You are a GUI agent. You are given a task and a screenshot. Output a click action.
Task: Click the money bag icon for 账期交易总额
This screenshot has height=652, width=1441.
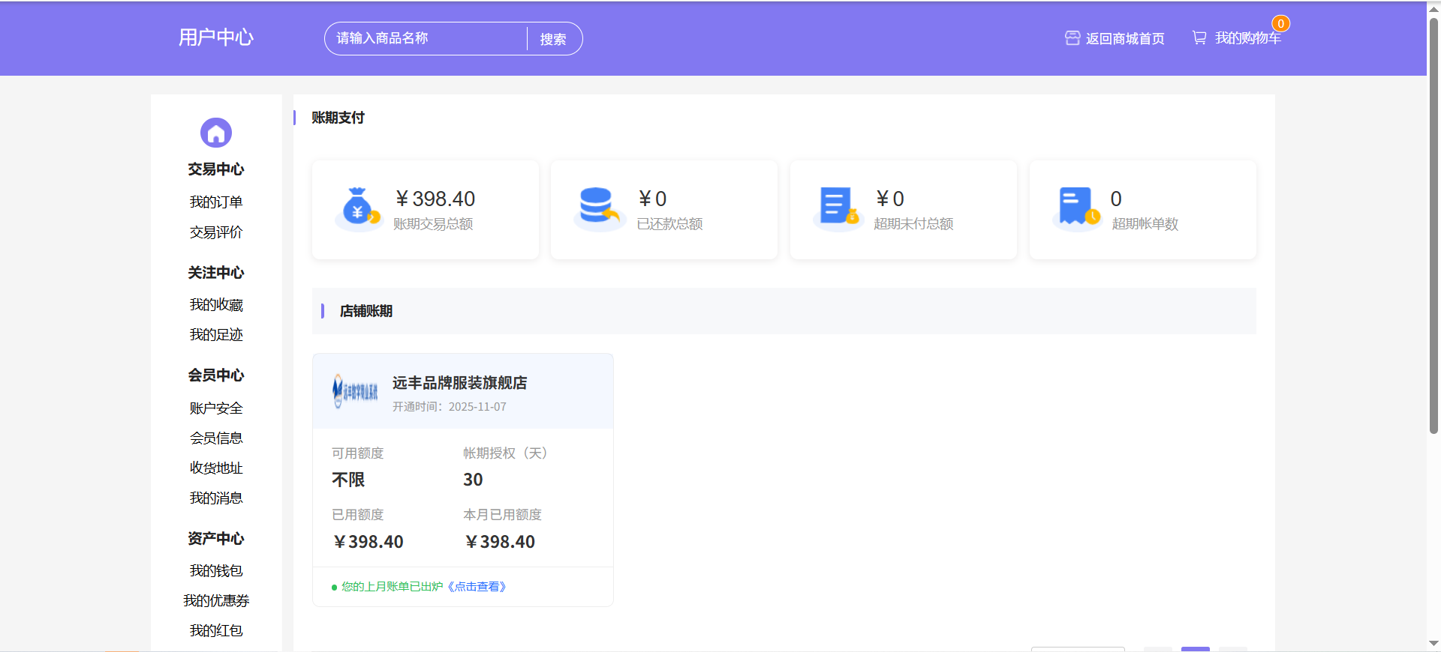coord(357,208)
